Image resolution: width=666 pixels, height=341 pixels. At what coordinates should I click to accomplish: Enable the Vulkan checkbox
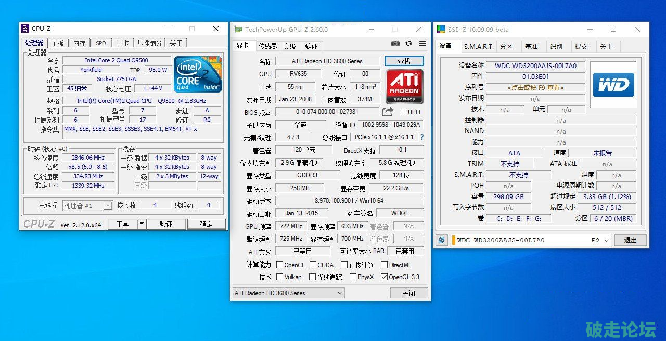(x=280, y=277)
